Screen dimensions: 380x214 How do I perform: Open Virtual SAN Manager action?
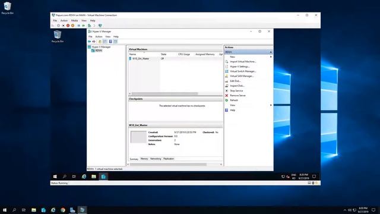point(242,76)
